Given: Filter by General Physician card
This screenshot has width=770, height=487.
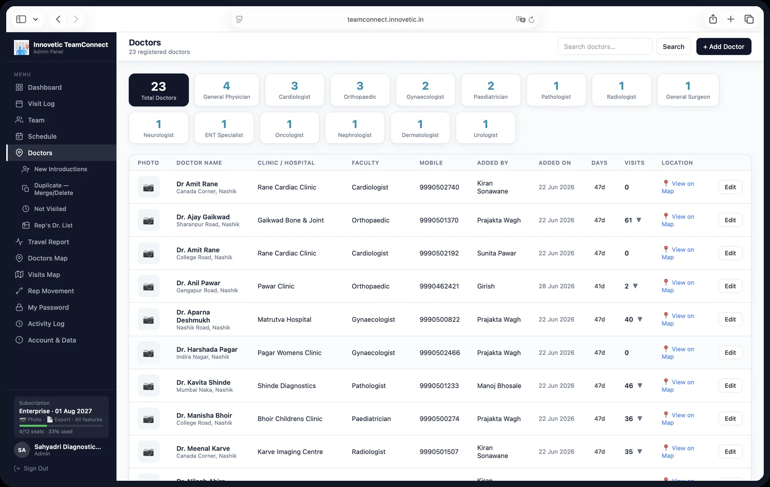Looking at the screenshot, I should click(x=227, y=90).
